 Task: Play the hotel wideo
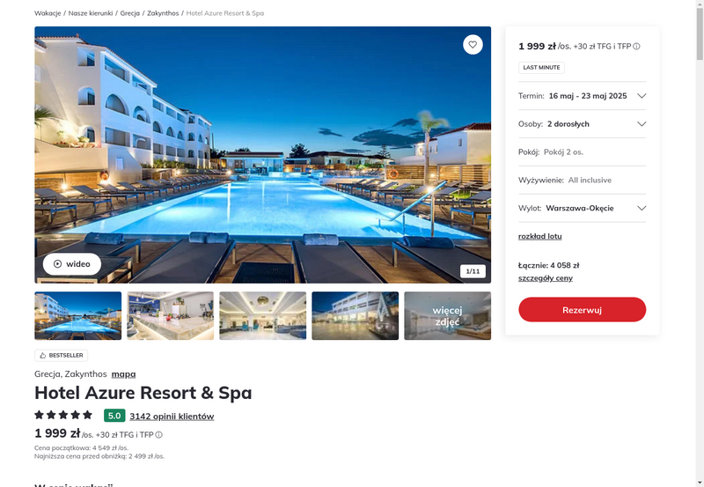72,264
